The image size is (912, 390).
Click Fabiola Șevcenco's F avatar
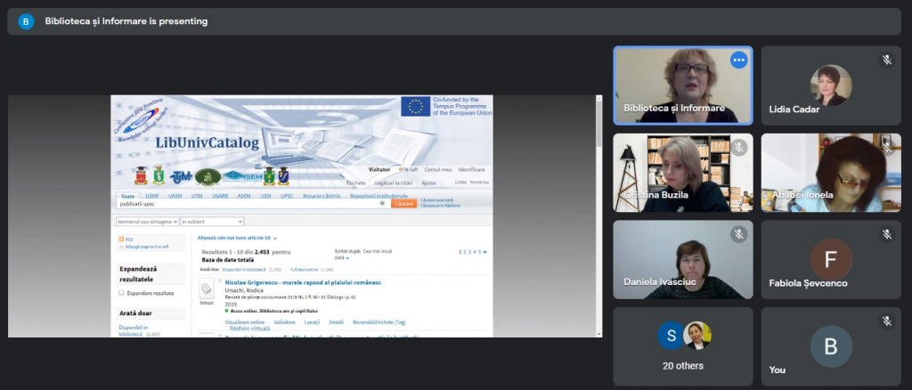[831, 259]
